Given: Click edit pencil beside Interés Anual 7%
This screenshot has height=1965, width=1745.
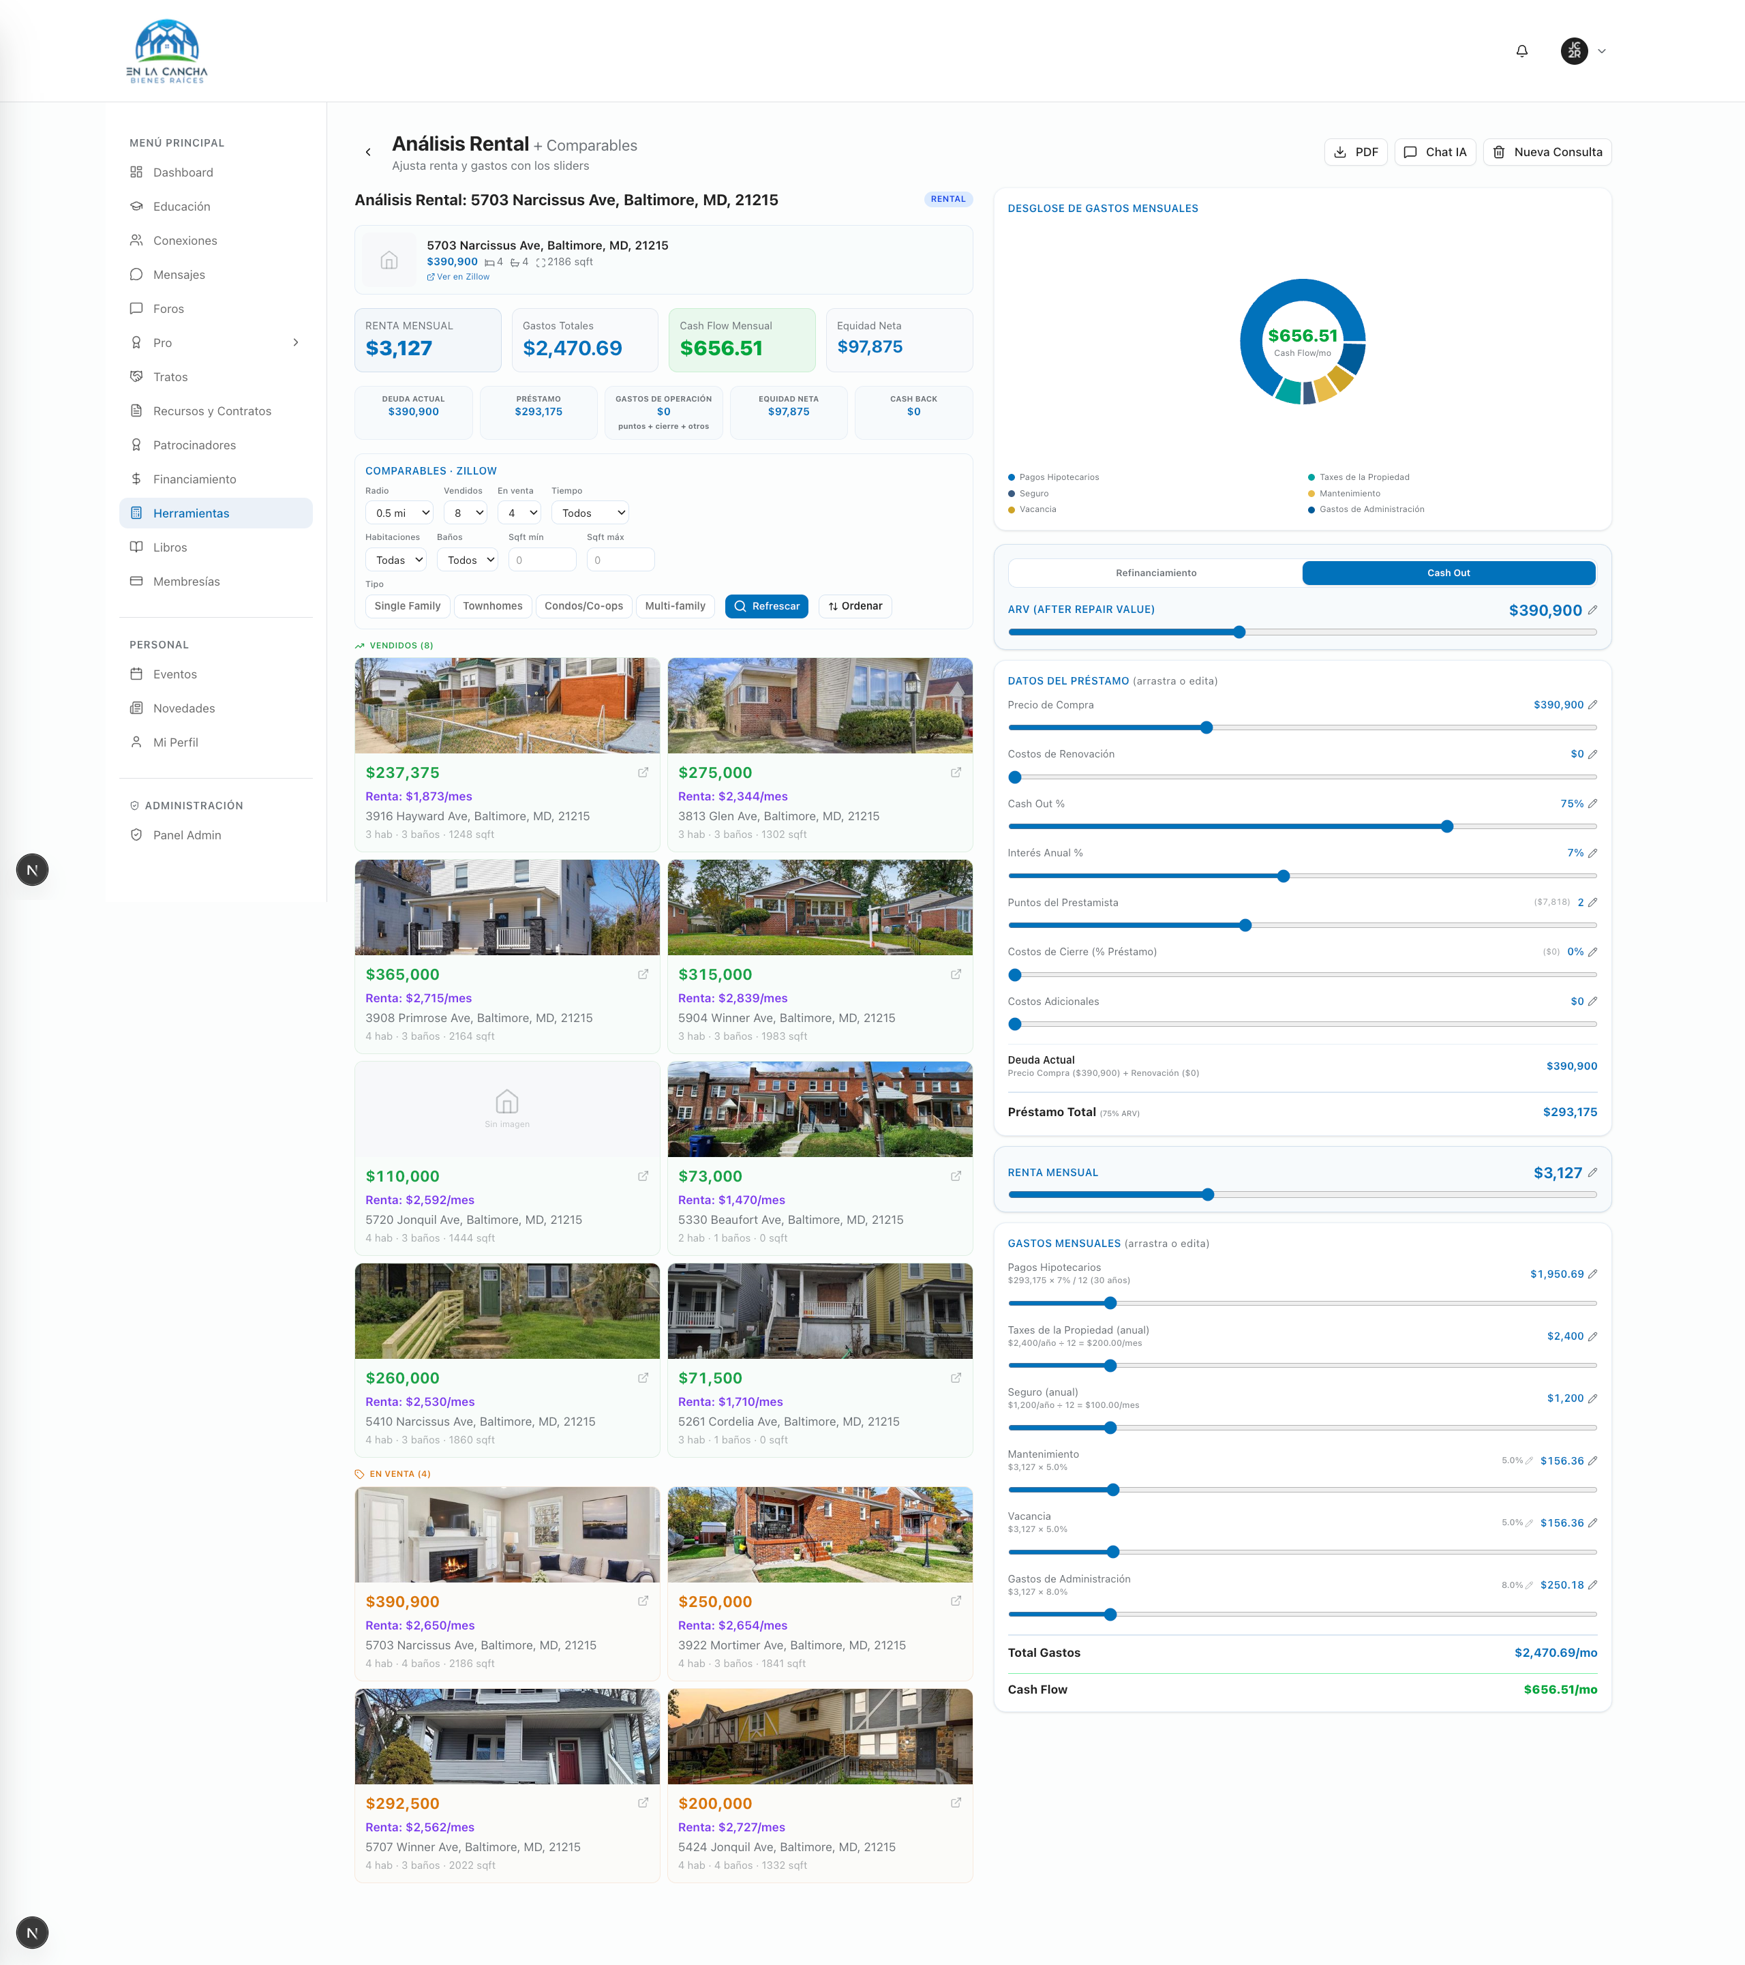Looking at the screenshot, I should click(x=1592, y=854).
